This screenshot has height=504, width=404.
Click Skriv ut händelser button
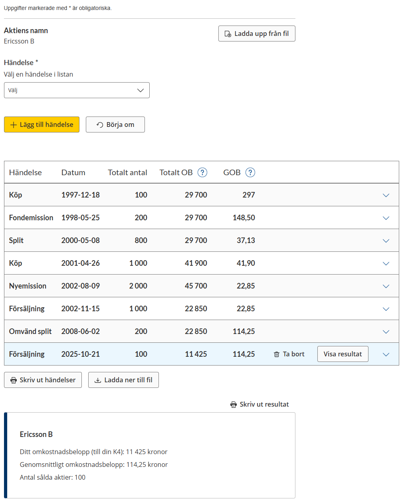point(43,380)
